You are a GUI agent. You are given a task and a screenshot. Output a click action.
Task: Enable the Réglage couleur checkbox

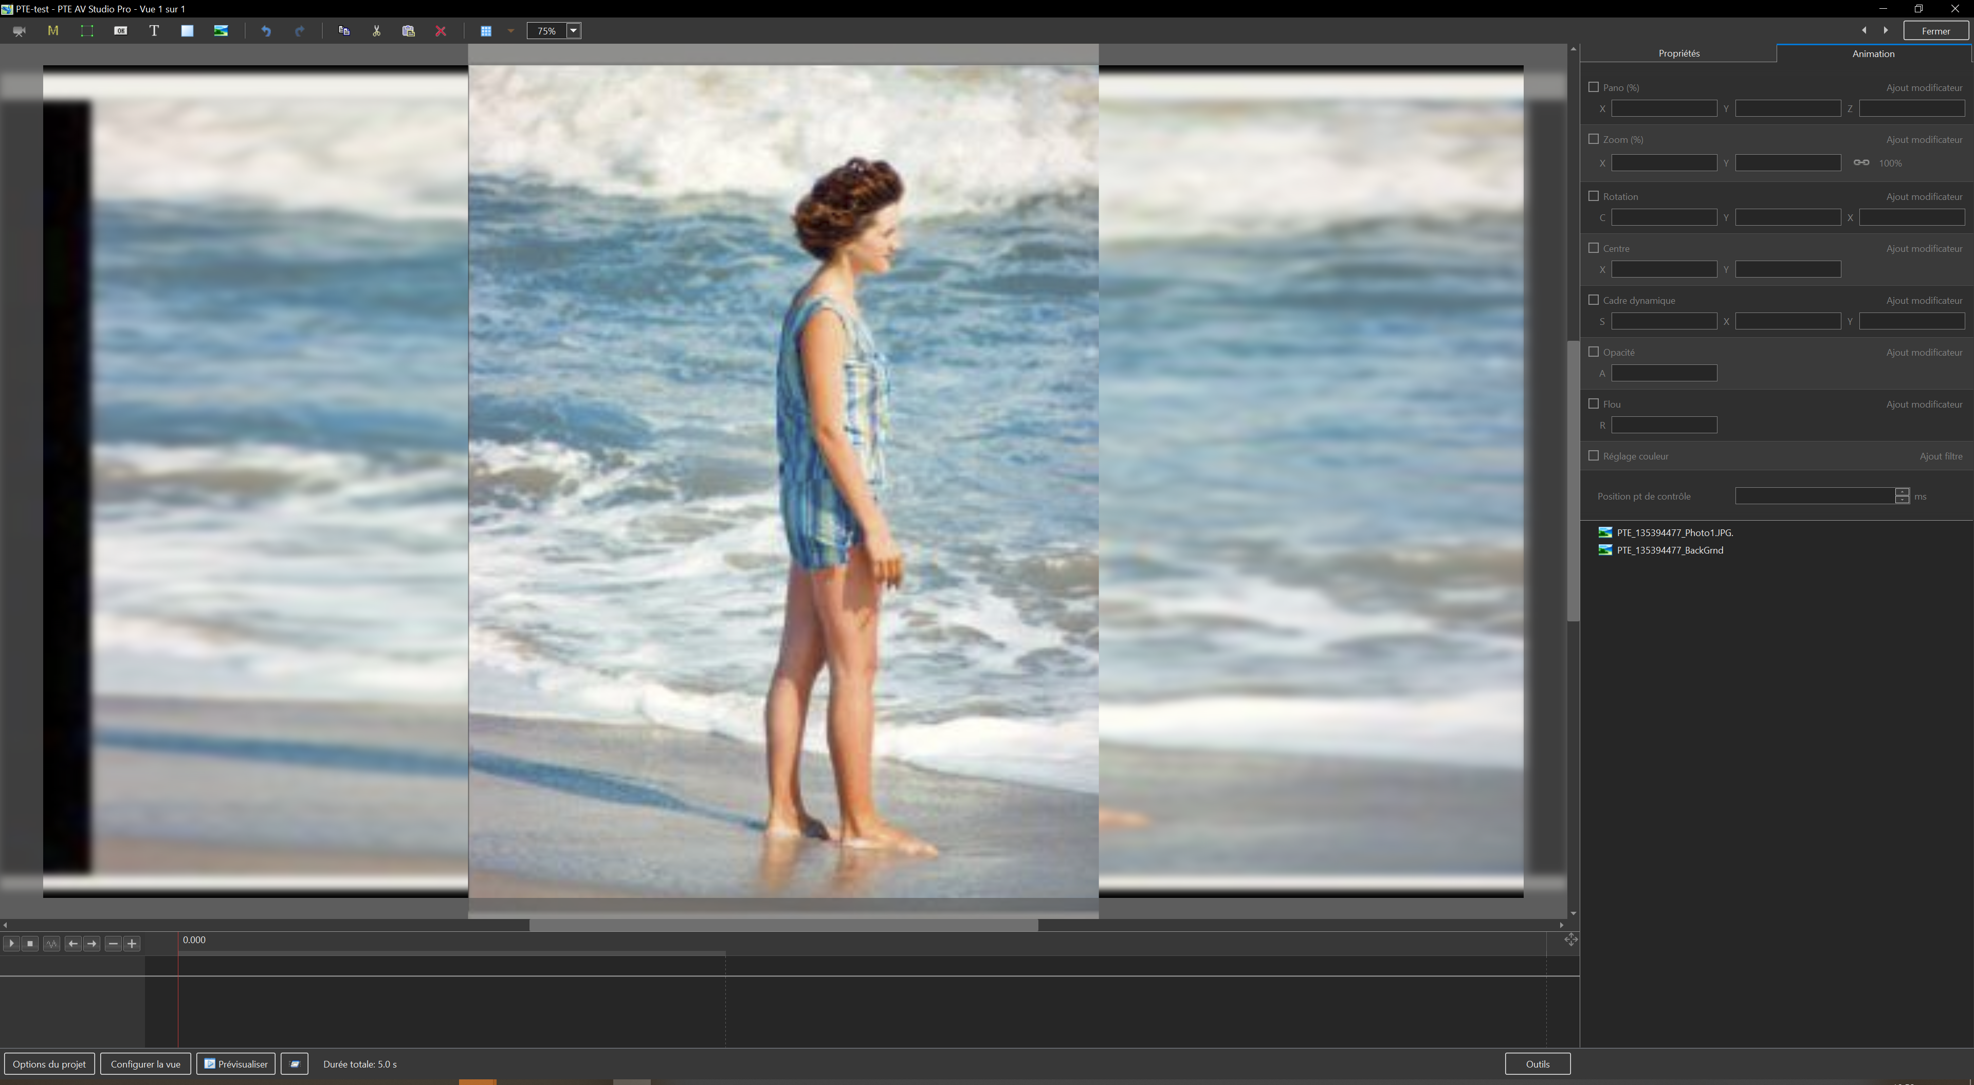pyautogui.click(x=1594, y=456)
